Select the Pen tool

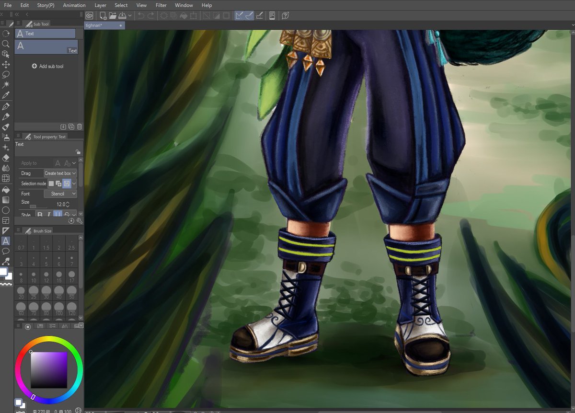6,106
